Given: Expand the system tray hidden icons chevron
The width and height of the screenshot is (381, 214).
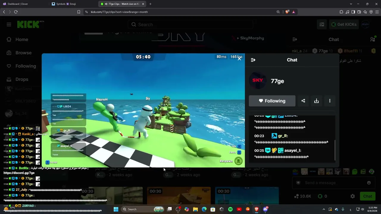Looking at the screenshot, I should [x=324, y=209].
